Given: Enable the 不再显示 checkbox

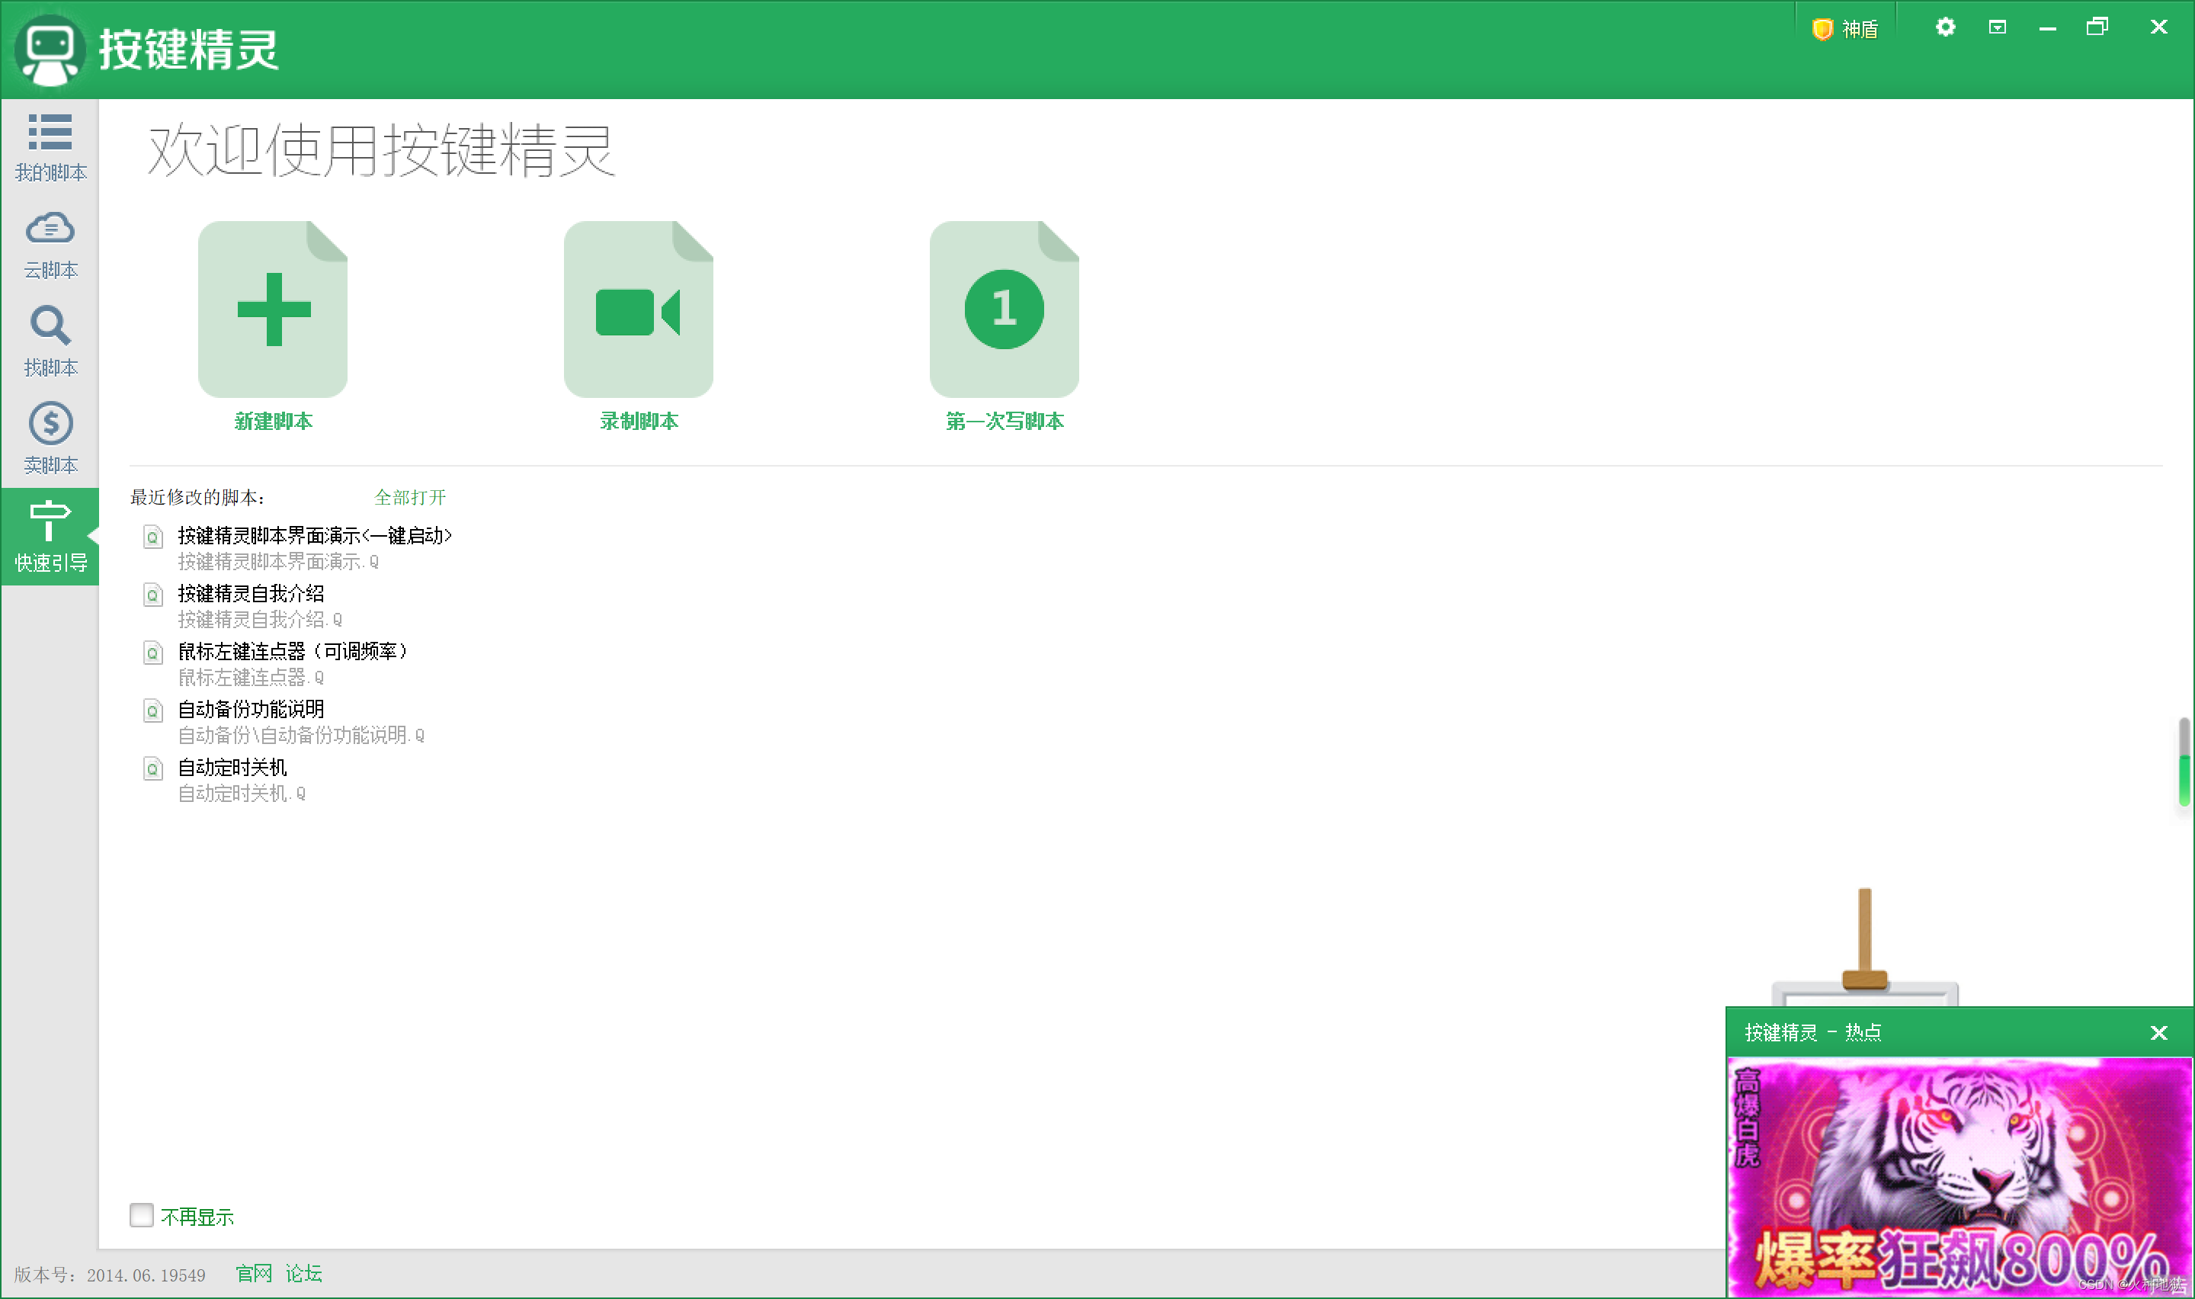Looking at the screenshot, I should tap(141, 1215).
